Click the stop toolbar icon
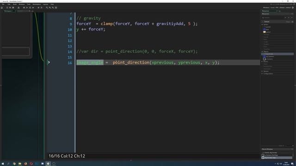The height and width of the screenshot is (166, 296). click(x=30, y=8)
